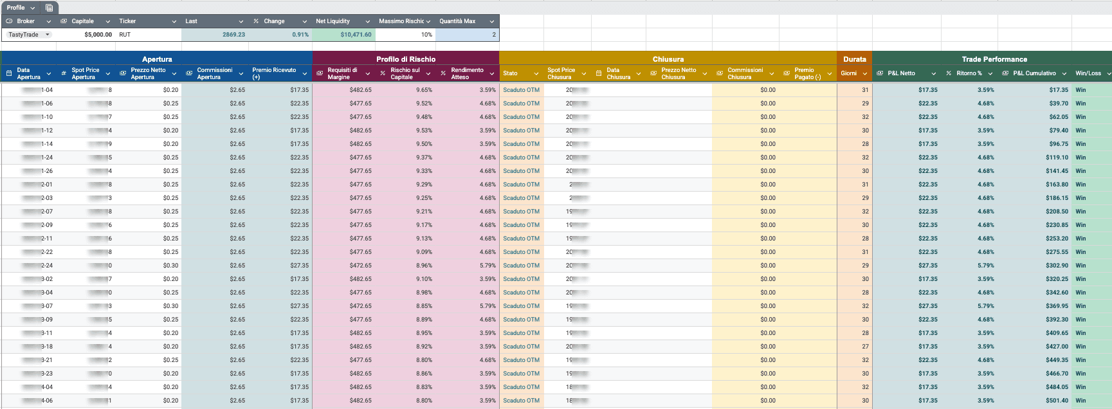Select the $186.15 P&L Cumulativo cell
1112x409 pixels.
1035,198
